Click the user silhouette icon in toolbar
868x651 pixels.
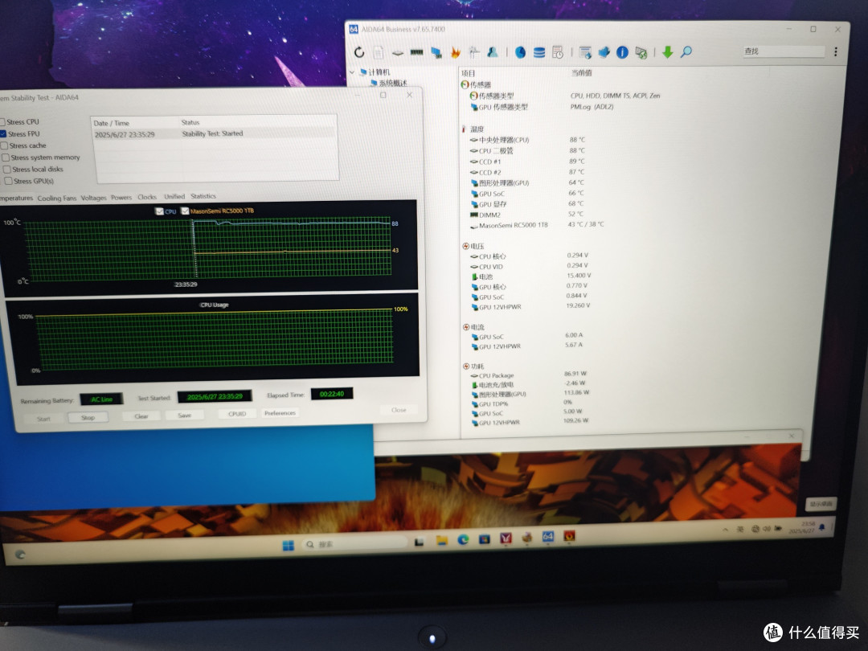[x=492, y=52]
